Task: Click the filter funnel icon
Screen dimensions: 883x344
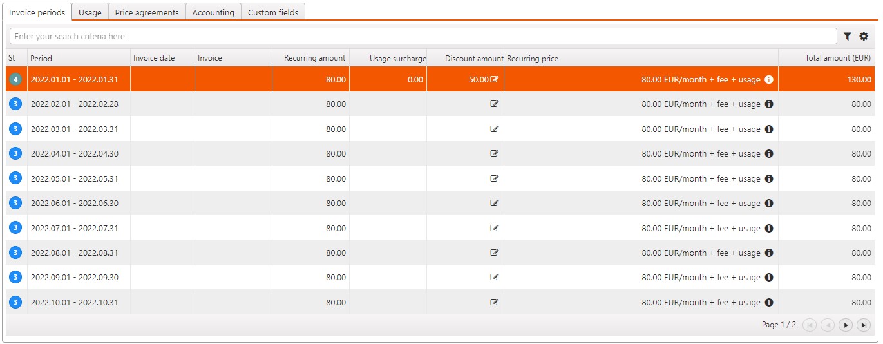Action: [x=847, y=37]
